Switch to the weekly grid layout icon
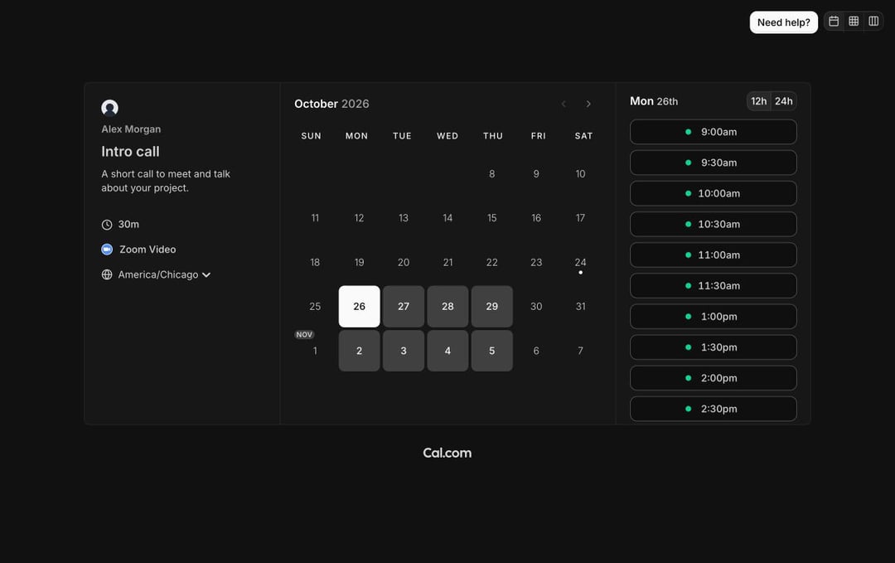Viewport: 895px width, 563px height. [x=854, y=22]
